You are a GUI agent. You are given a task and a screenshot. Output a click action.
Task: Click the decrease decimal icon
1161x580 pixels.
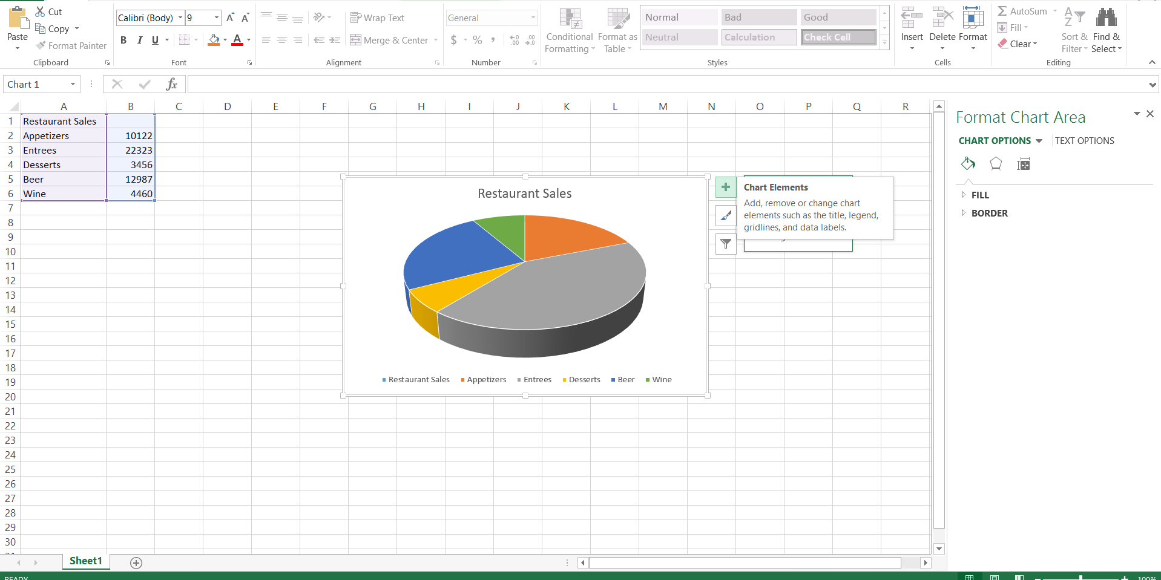[x=530, y=40]
